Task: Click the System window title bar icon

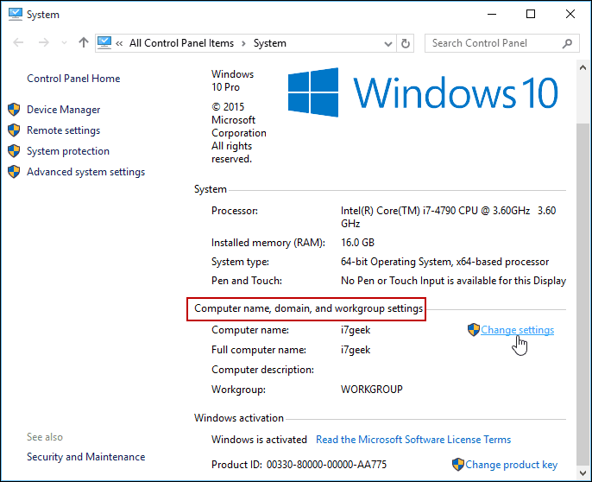Action: 16,14
